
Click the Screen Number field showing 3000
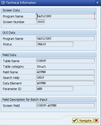[41, 22]
